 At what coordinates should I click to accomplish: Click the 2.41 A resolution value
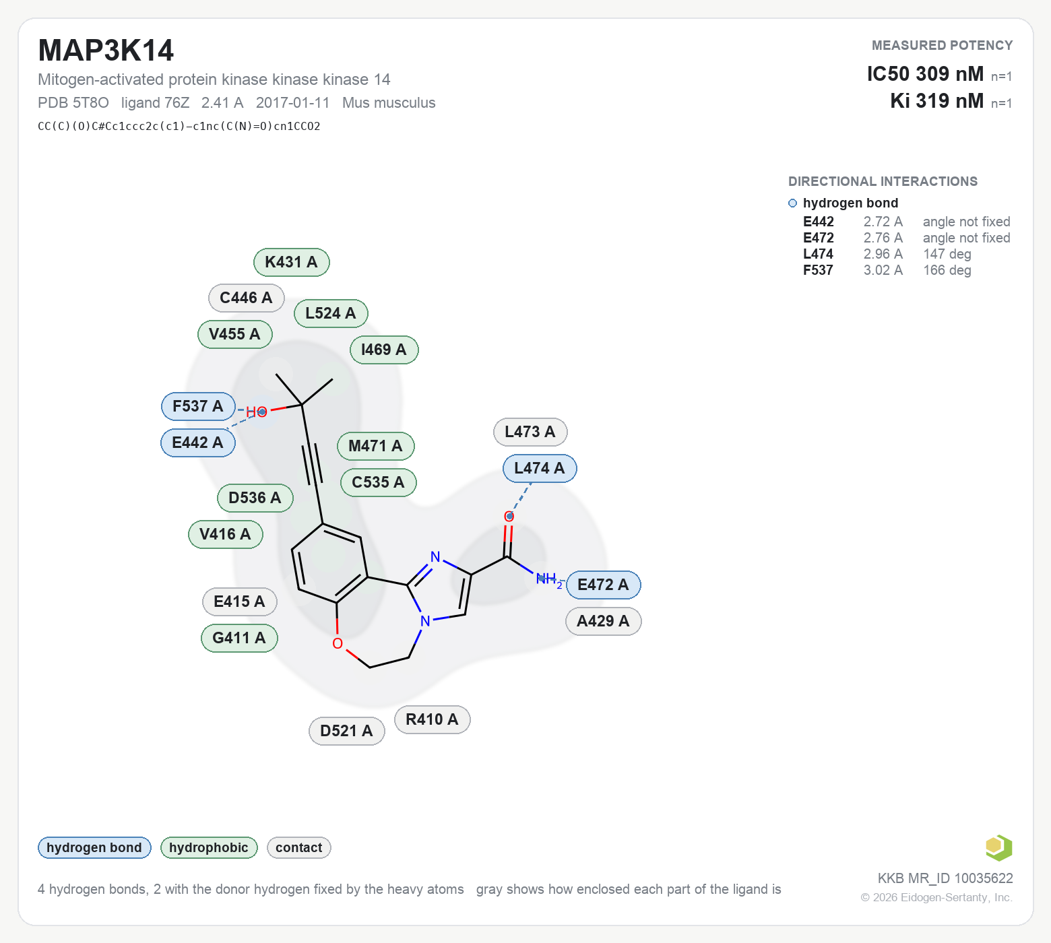222,102
